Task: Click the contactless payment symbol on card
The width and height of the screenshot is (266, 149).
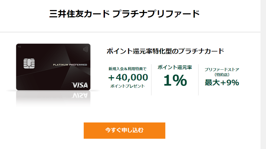Action: coord(85,49)
